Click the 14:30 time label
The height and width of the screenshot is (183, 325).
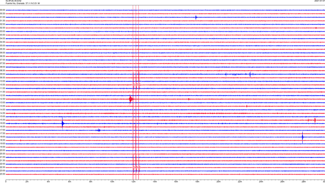[3, 113]
